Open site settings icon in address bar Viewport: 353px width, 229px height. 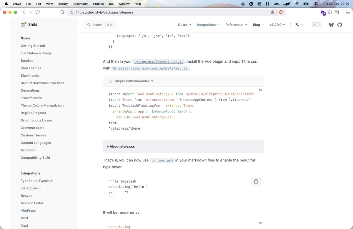point(71,12)
